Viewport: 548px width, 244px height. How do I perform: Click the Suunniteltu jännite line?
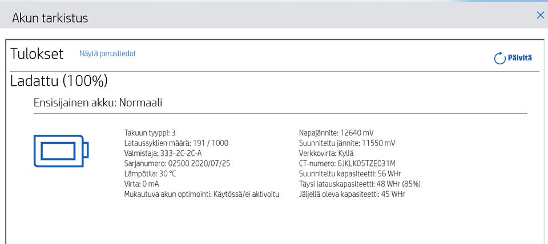[x=346, y=143]
